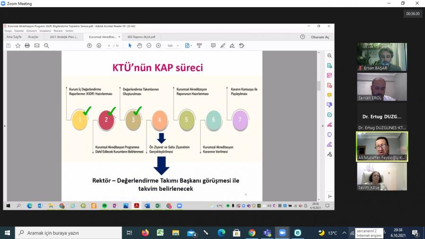Click the Oturum Aç sign-in button
This screenshot has height=239, width=425.
click(320, 37)
